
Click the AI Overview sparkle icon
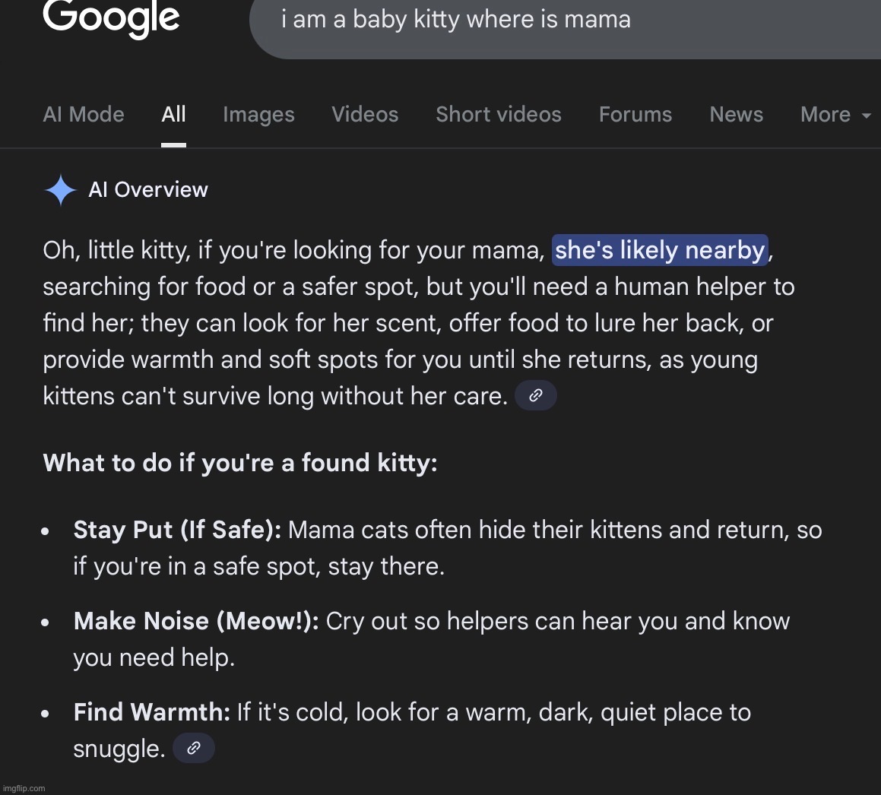pos(61,190)
